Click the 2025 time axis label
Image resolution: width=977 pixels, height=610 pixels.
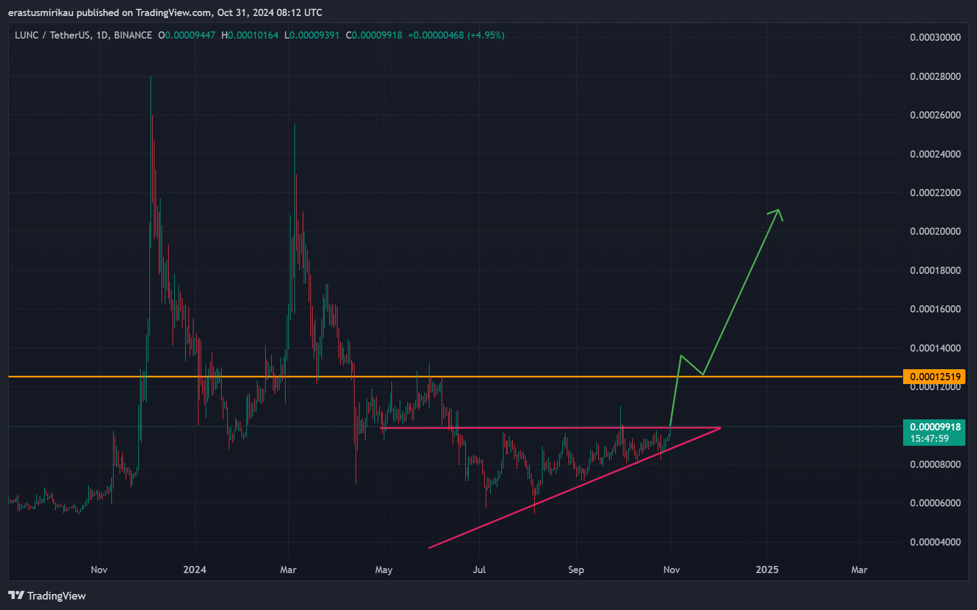click(767, 570)
